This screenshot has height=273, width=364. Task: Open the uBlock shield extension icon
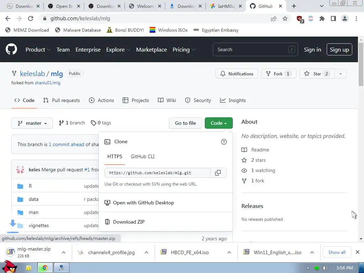coord(300,19)
